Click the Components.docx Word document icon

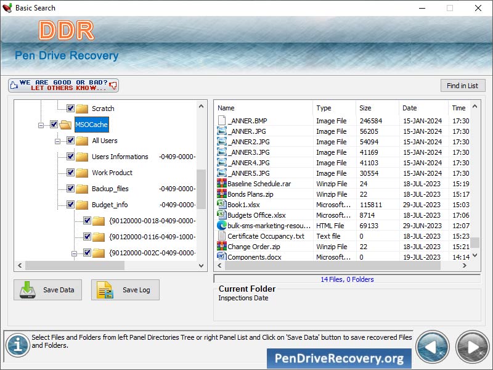[x=222, y=257]
